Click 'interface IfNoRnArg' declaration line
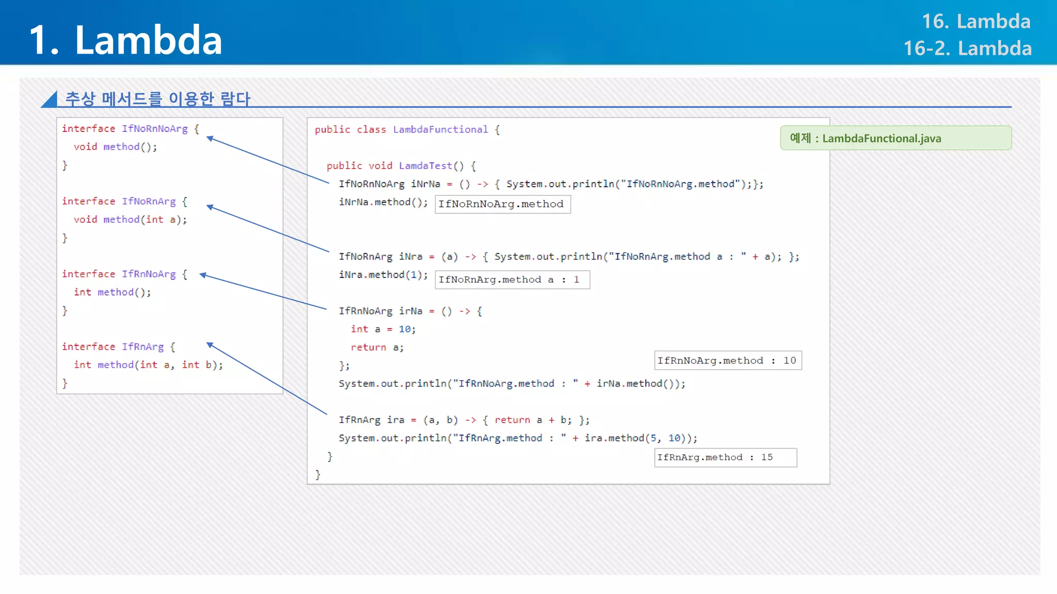Viewport: 1057px width, 594px height. (124, 202)
